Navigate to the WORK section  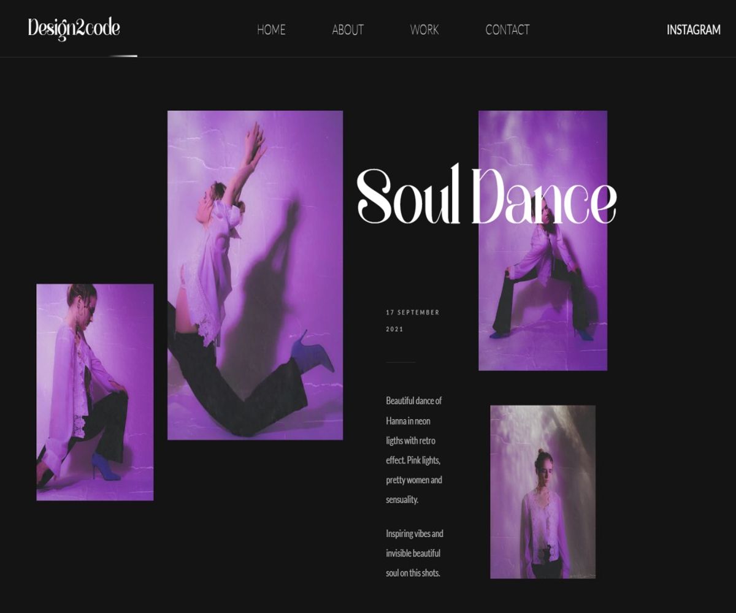coord(424,29)
